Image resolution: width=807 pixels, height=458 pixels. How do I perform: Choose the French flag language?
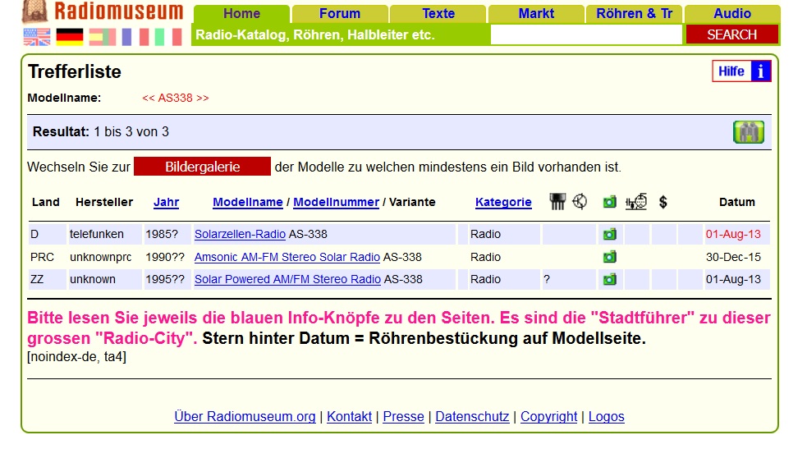click(x=135, y=37)
